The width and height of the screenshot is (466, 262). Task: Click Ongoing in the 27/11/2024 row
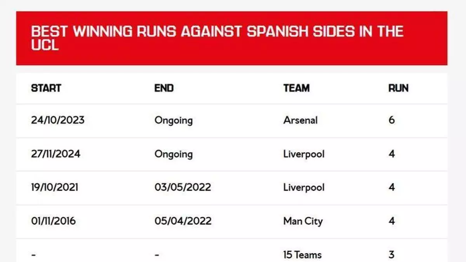173,154
